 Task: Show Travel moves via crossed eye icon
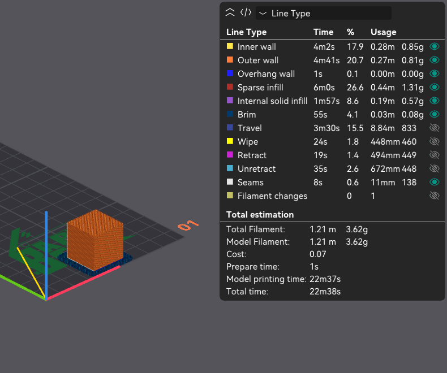435,128
